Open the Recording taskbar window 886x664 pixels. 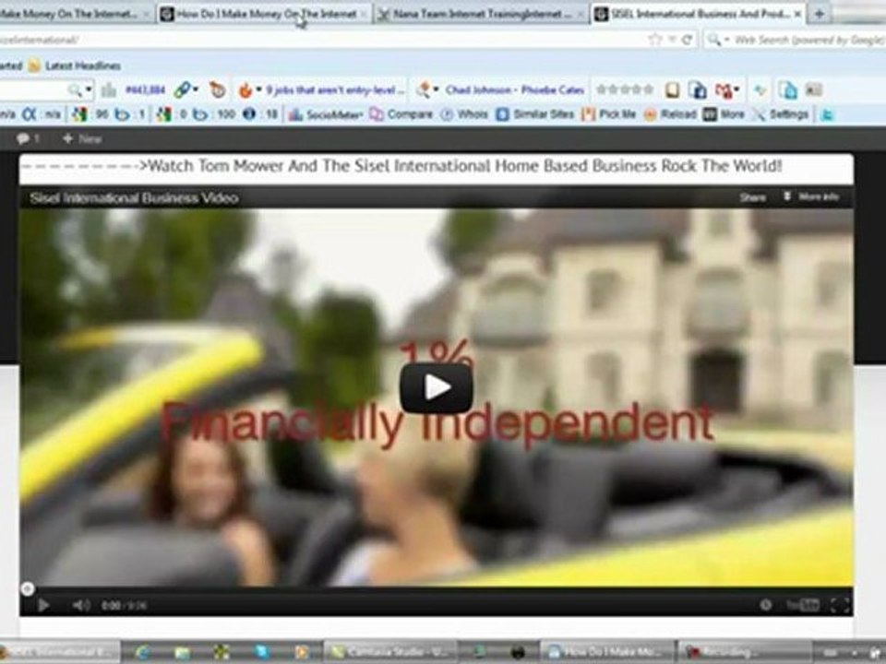tap(744, 652)
